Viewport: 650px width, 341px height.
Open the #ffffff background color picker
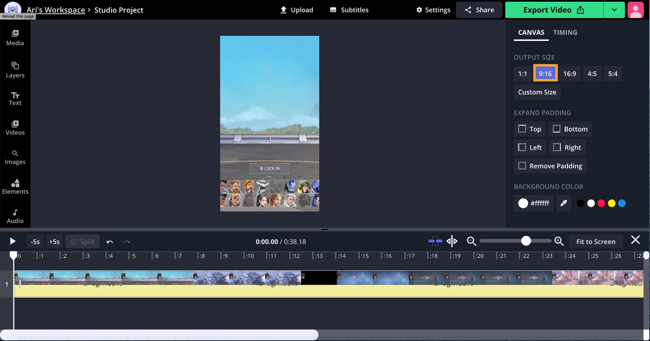(x=534, y=203)
